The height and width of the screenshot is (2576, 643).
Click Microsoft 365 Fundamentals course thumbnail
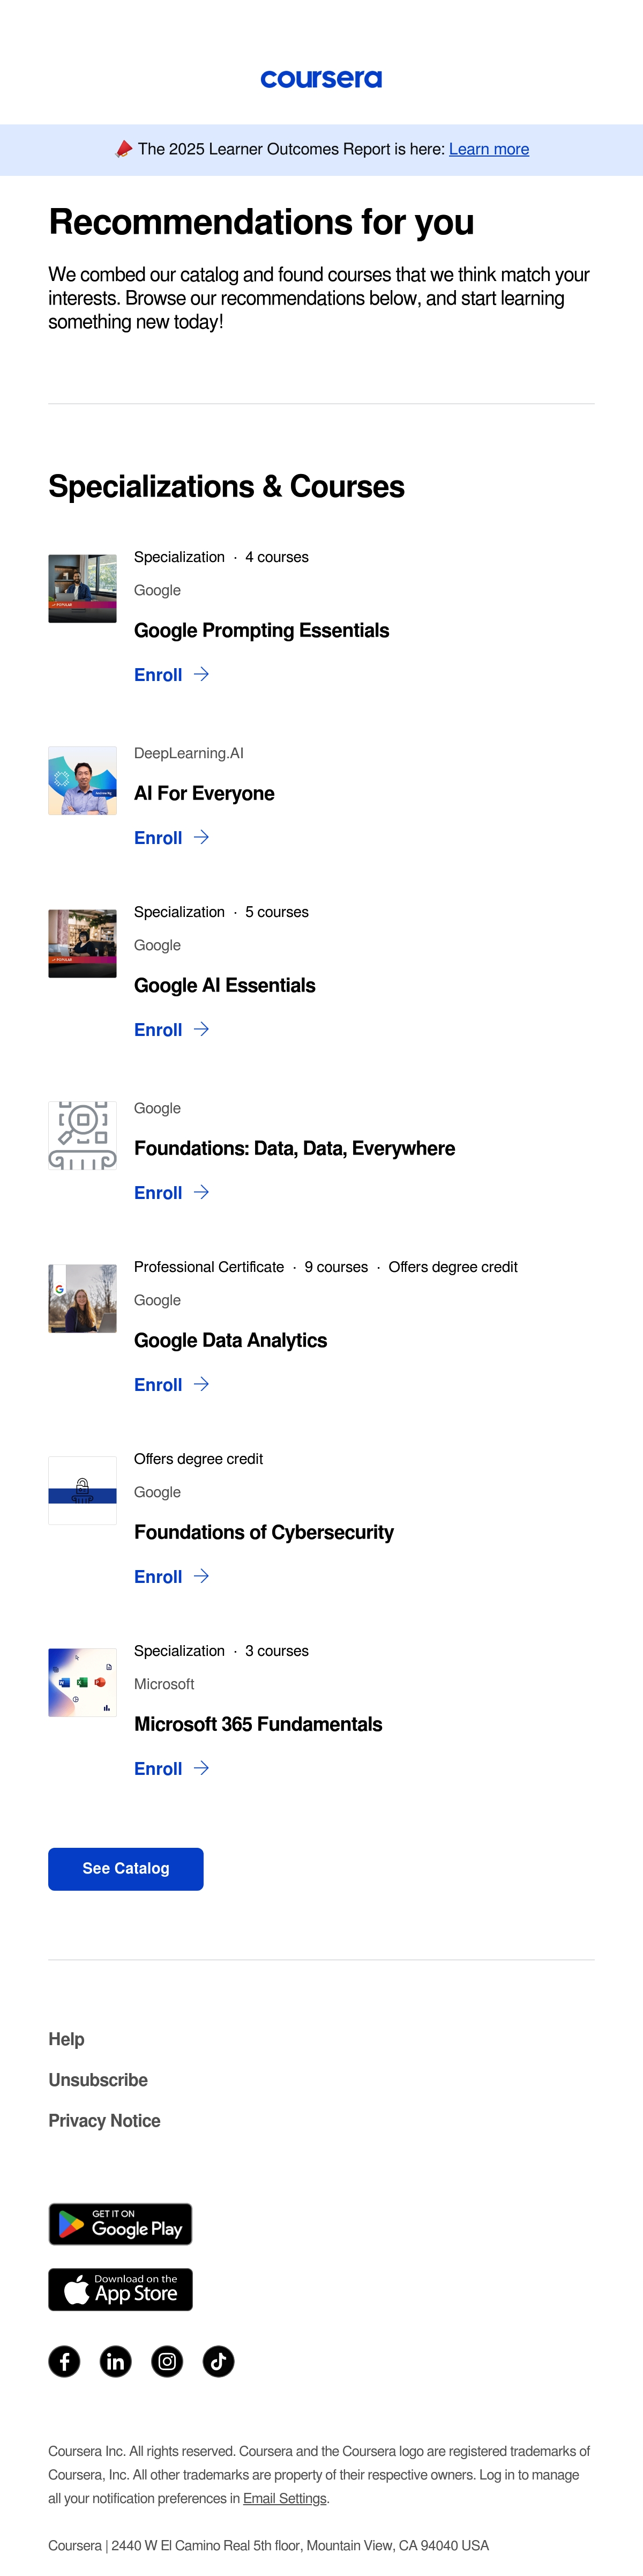pyautogui.click(x=83, y=1682)
